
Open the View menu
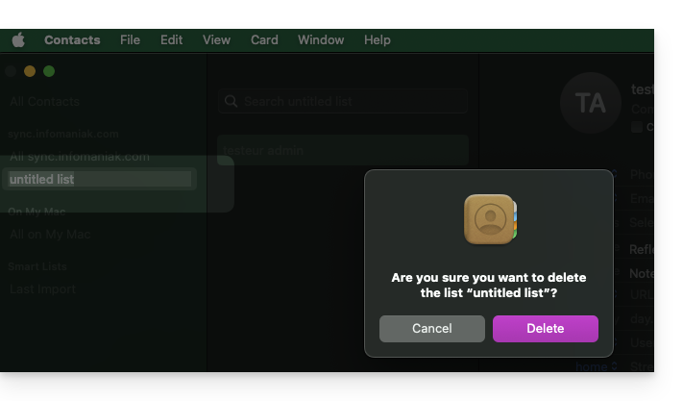[x=216, y=40]
